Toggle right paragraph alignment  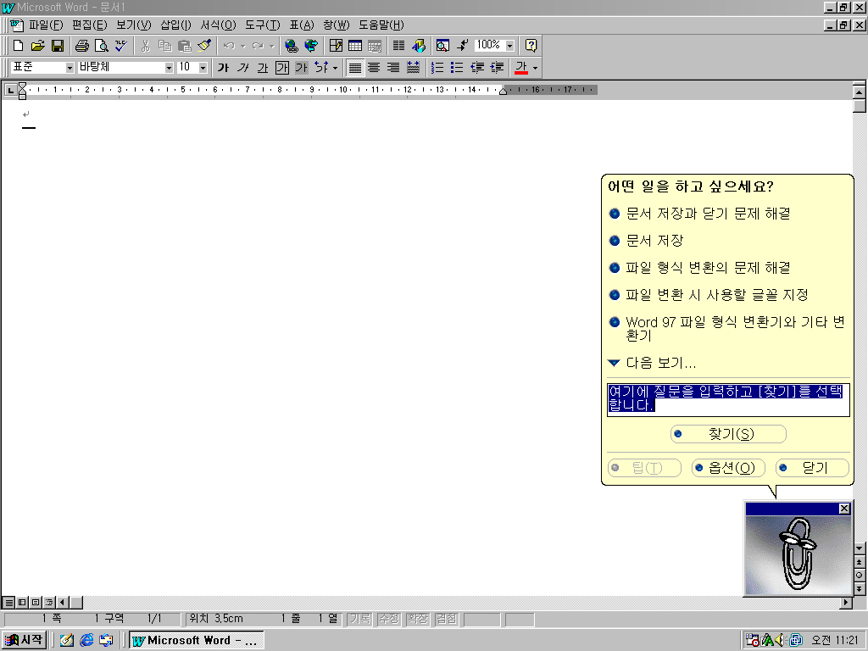[x=393, y=68]
